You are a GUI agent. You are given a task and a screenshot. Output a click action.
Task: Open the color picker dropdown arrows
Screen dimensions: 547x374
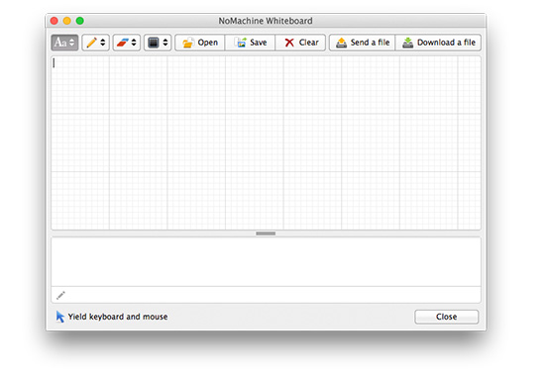tap(165, 43)
